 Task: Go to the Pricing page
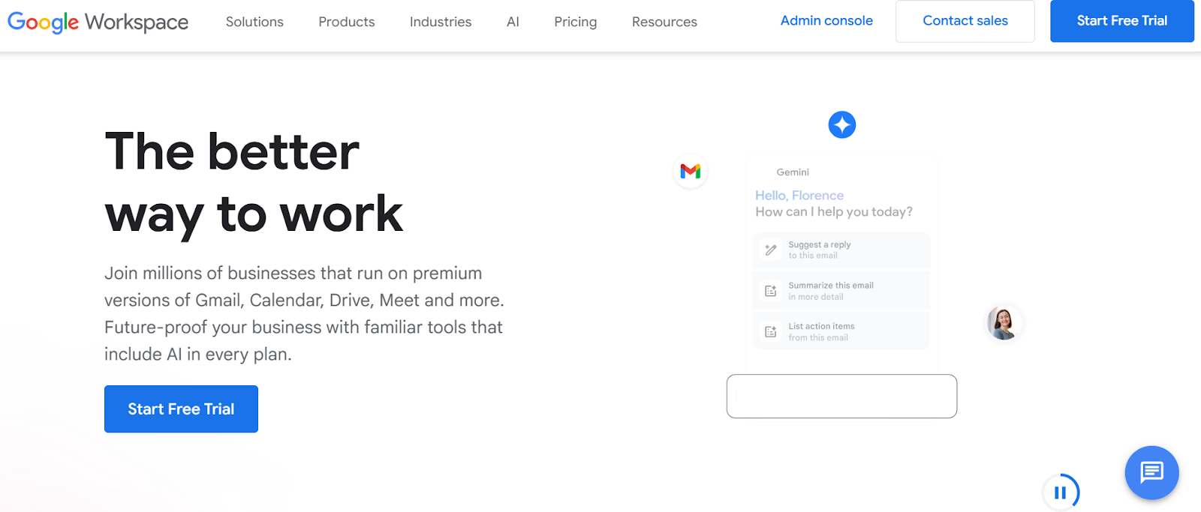(576, 22)
